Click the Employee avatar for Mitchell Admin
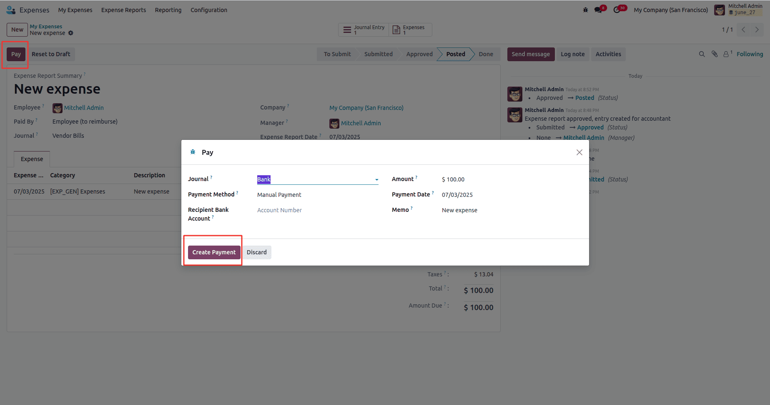Viewport: 770px width, 405px height. pyautogui.click(x=57, y=108)
